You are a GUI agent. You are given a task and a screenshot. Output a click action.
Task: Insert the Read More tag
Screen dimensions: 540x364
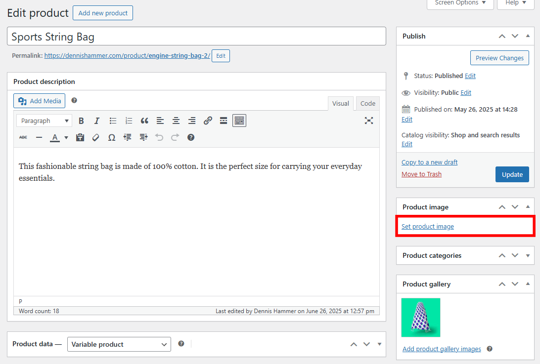click(223, 120)
